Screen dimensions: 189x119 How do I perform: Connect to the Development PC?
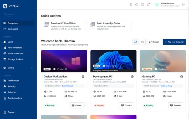click(126, 105)
